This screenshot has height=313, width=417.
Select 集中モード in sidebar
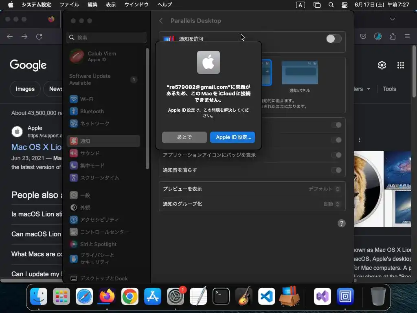[x=103, y=165]
